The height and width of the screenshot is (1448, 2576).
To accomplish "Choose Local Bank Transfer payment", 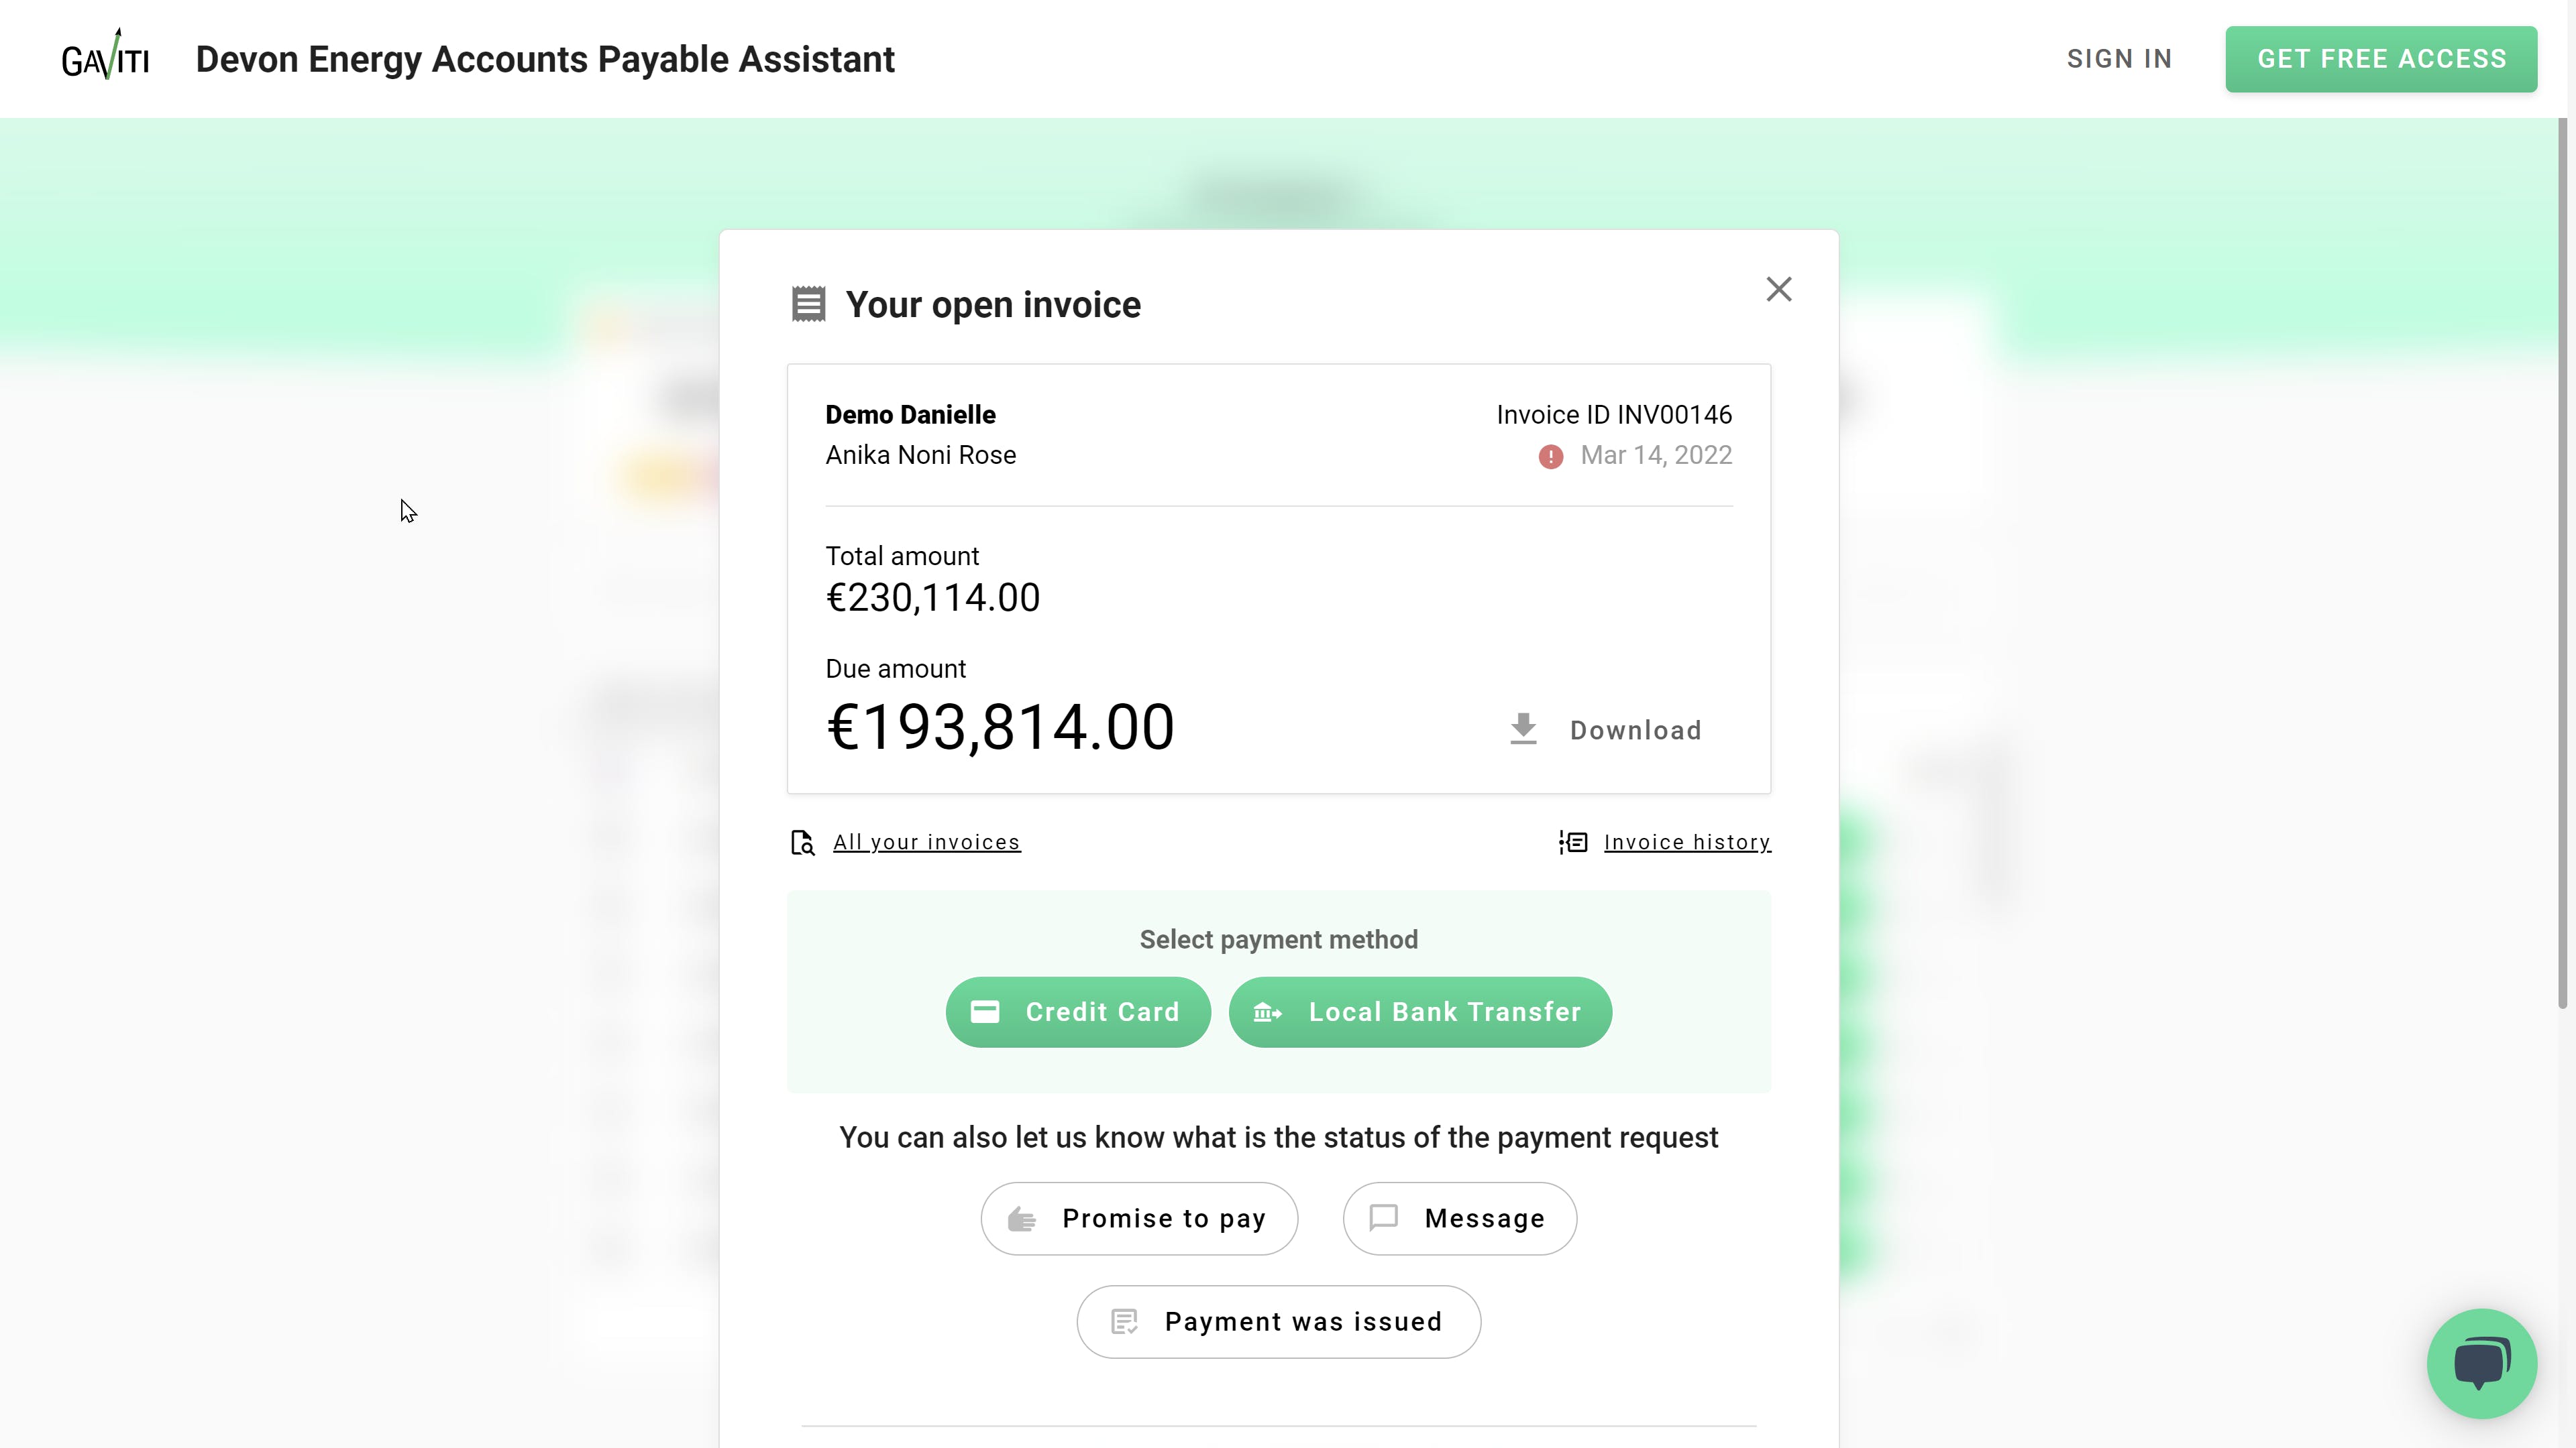I will [1419, 1012].
